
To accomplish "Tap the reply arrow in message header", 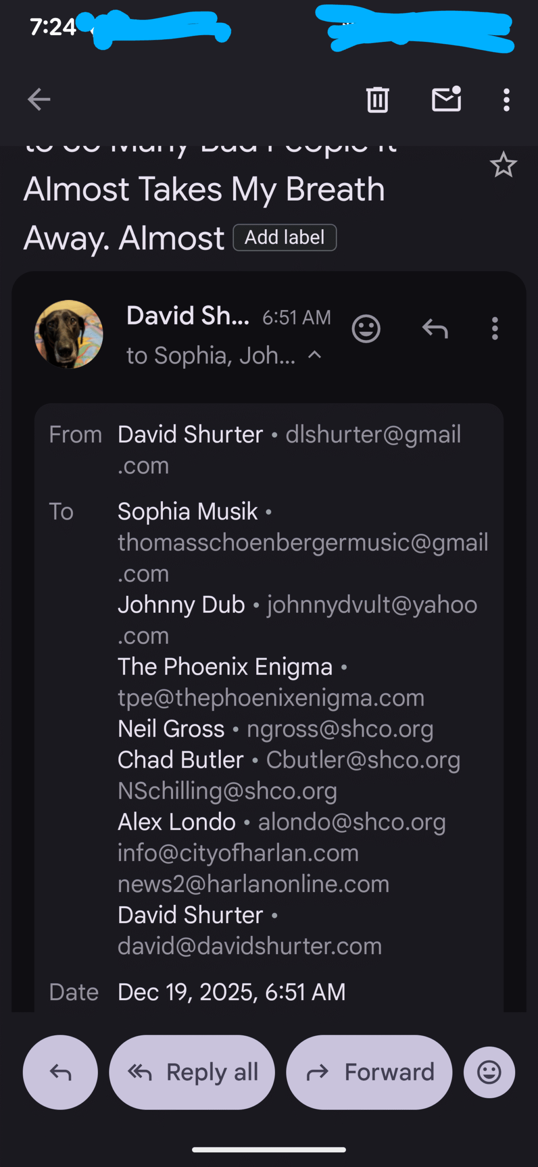I will coord(435,329).
